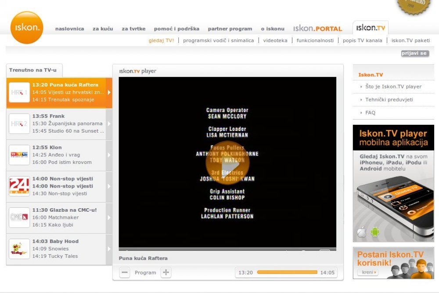The image size is (439, 293).
Task: Open the Iskon.PORTAL link
Action: pos(317,28)
